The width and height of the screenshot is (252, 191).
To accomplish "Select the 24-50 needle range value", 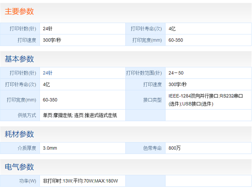I will click(x=176, y=73).
